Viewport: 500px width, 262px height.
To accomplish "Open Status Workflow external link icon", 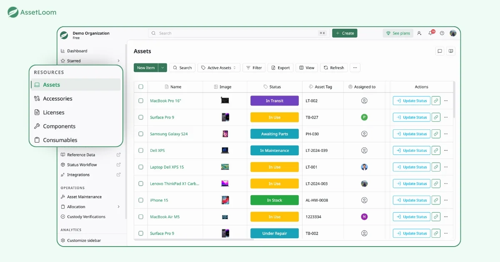I will click(118, 165).
